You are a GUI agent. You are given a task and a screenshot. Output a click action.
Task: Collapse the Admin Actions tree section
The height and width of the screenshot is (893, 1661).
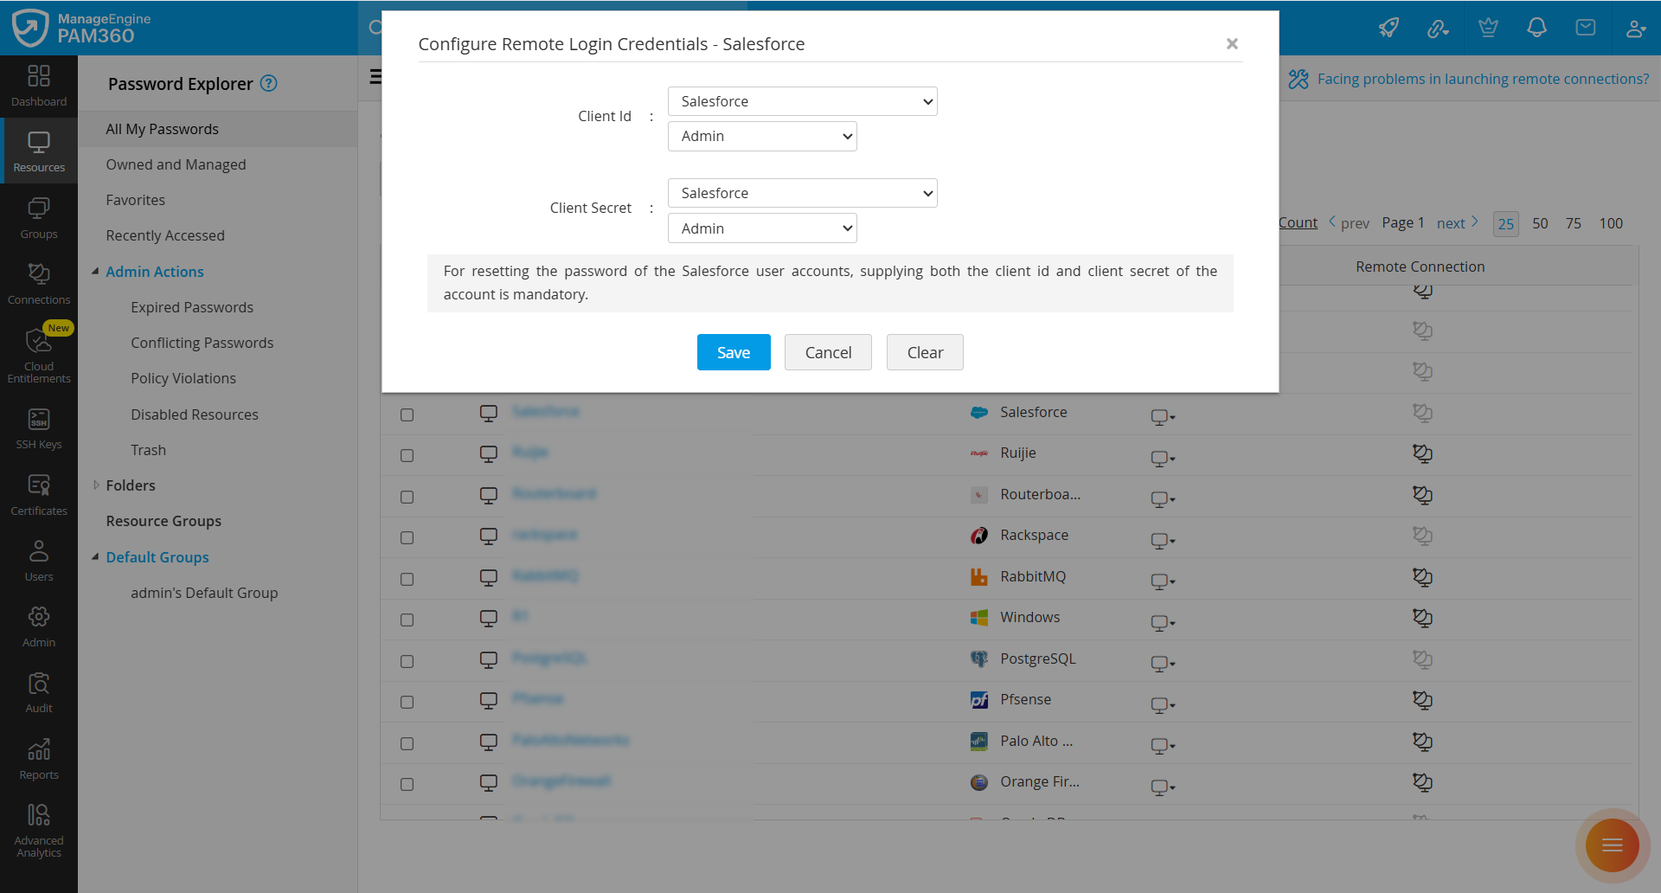(95, 272)
